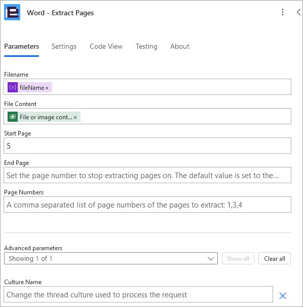Select the Parameters tab
The width and height of the screenshot is (303, 307).
pos(21,46)
